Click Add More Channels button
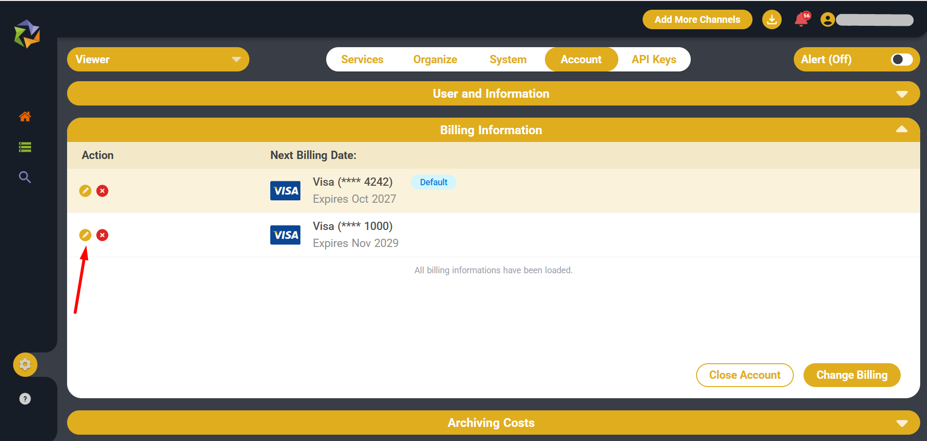Image resolution: width=927 pixels, height=441 pixels. 698,19
